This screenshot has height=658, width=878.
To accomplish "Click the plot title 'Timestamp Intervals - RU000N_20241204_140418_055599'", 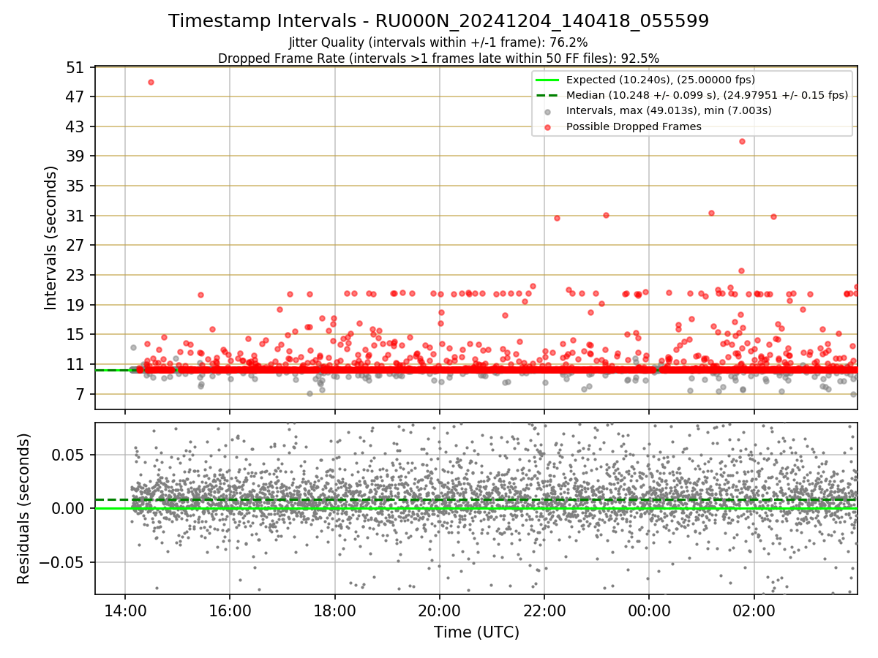I will (438, 21).
